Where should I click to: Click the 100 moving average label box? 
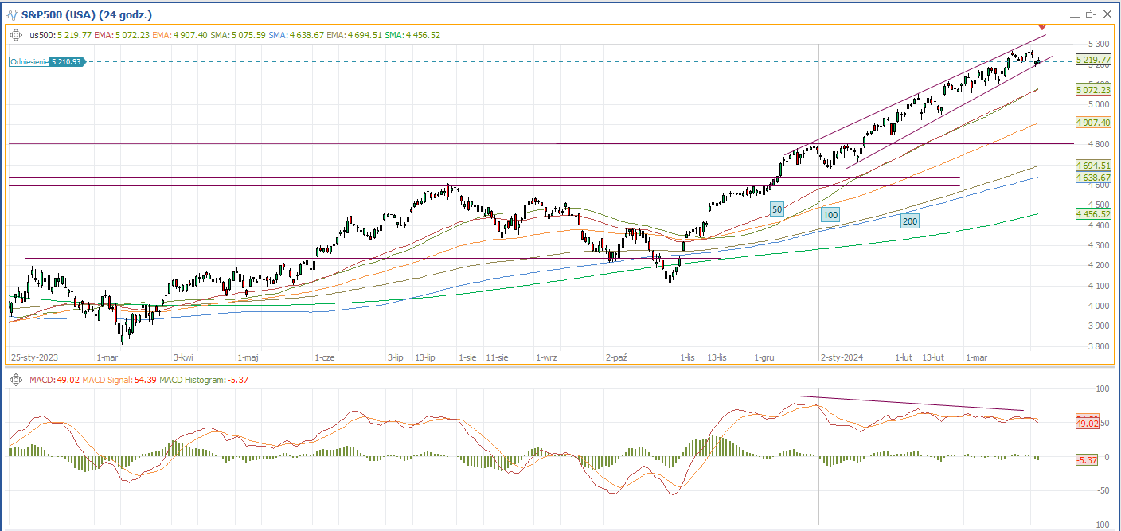pyautogui.click(x=830, y=215)
